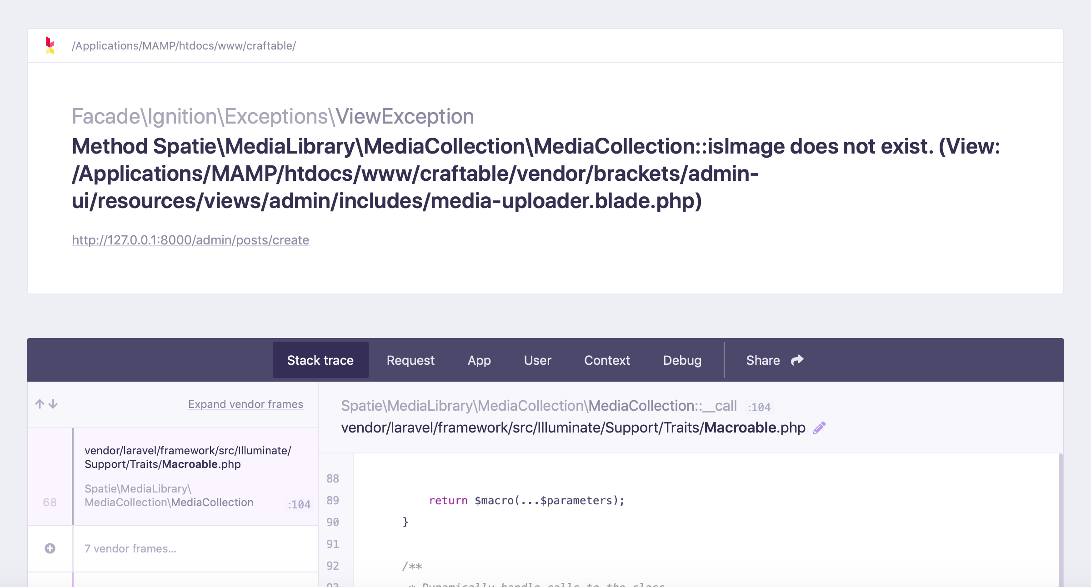The height and width of the screenshot is (587, 1091).
Task: Switch to the Context tab
Action: 606,360
